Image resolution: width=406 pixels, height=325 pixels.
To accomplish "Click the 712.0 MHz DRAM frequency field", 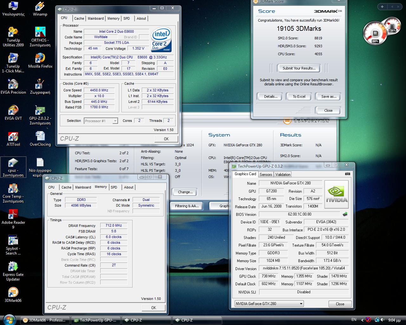I will tap(114, 225).
